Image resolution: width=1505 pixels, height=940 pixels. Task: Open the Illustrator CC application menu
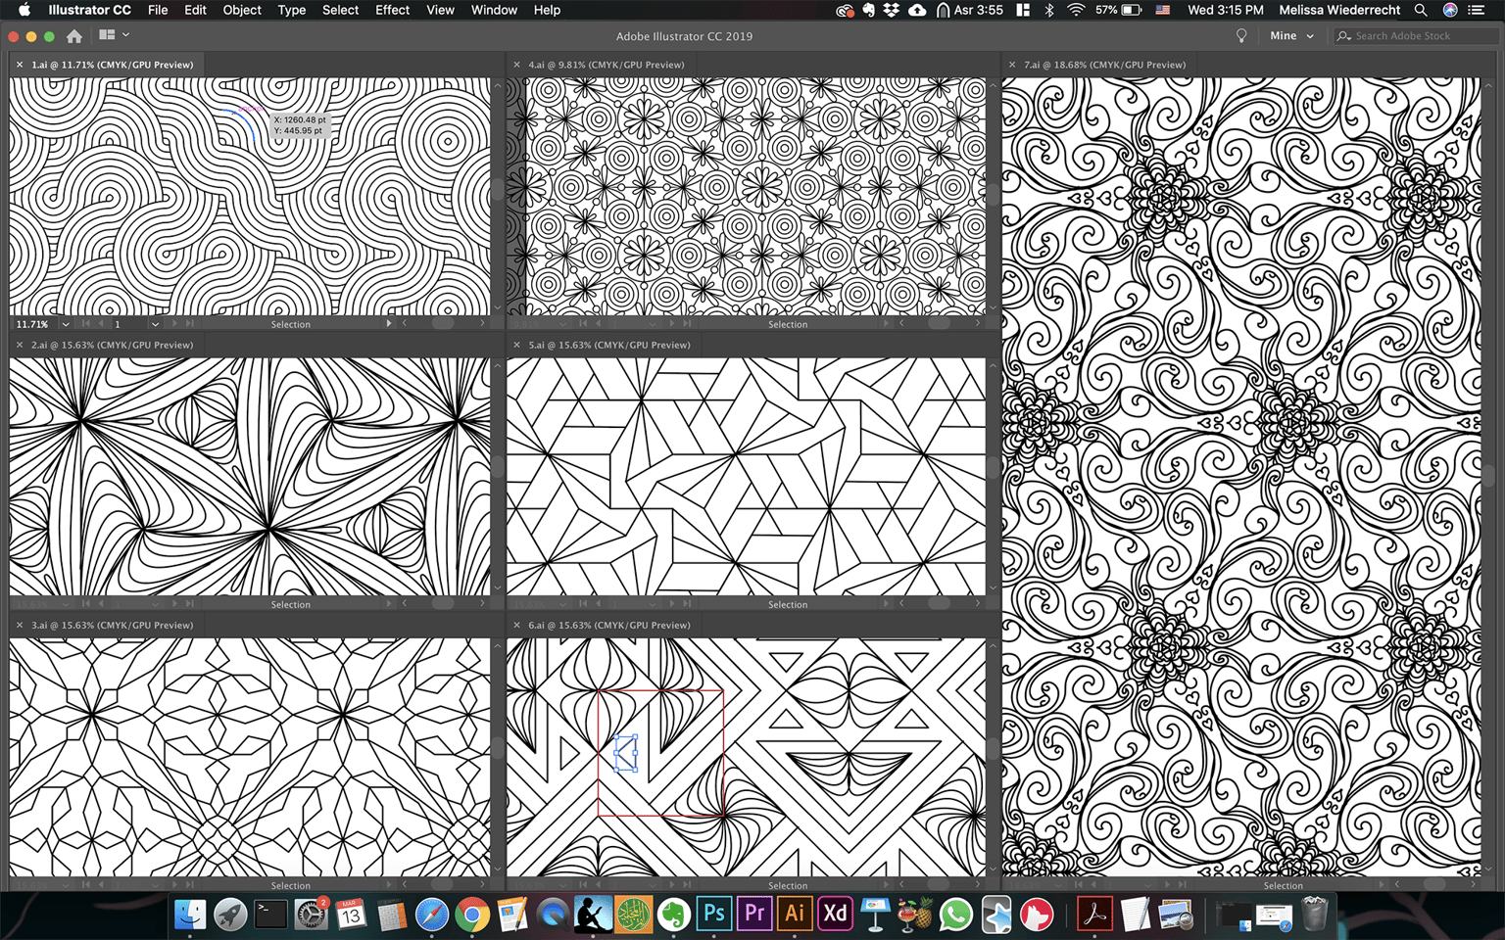coord(89,10)
